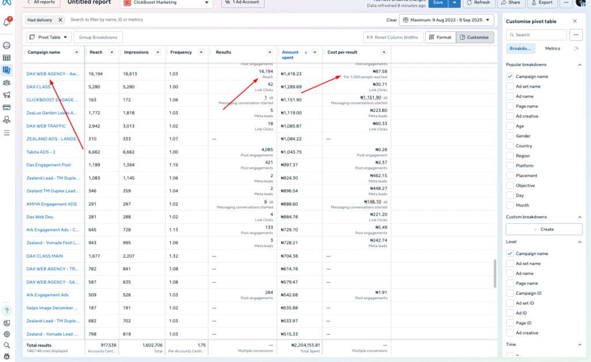Select the Format view tab
This screenshot has height=362, width=591.
point(440,37)
